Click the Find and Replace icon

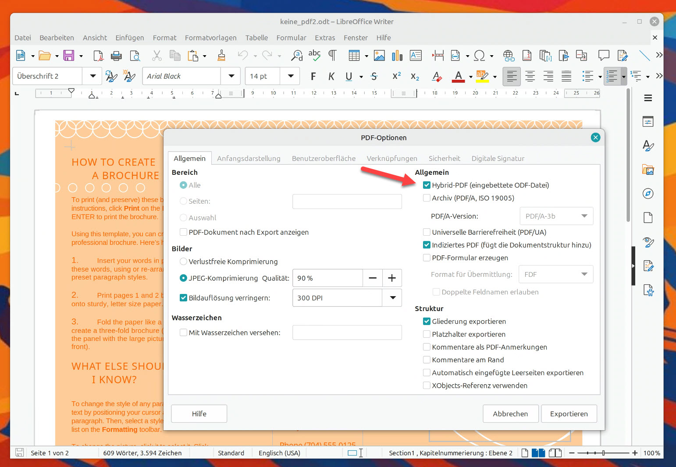297,56
